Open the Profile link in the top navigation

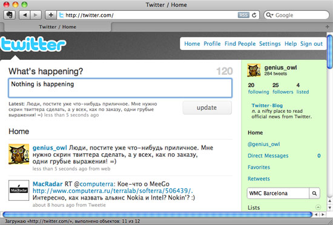click(x=212, y=44)
